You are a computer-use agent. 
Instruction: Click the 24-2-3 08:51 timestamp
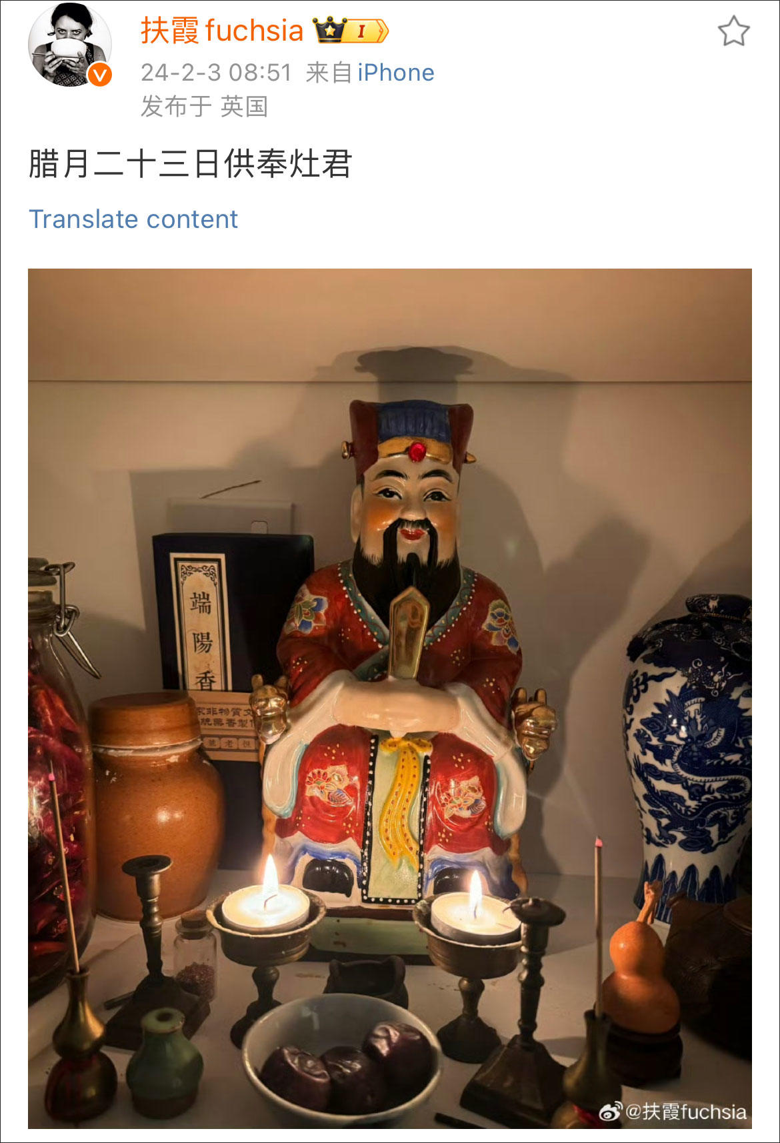click(216, 73)
